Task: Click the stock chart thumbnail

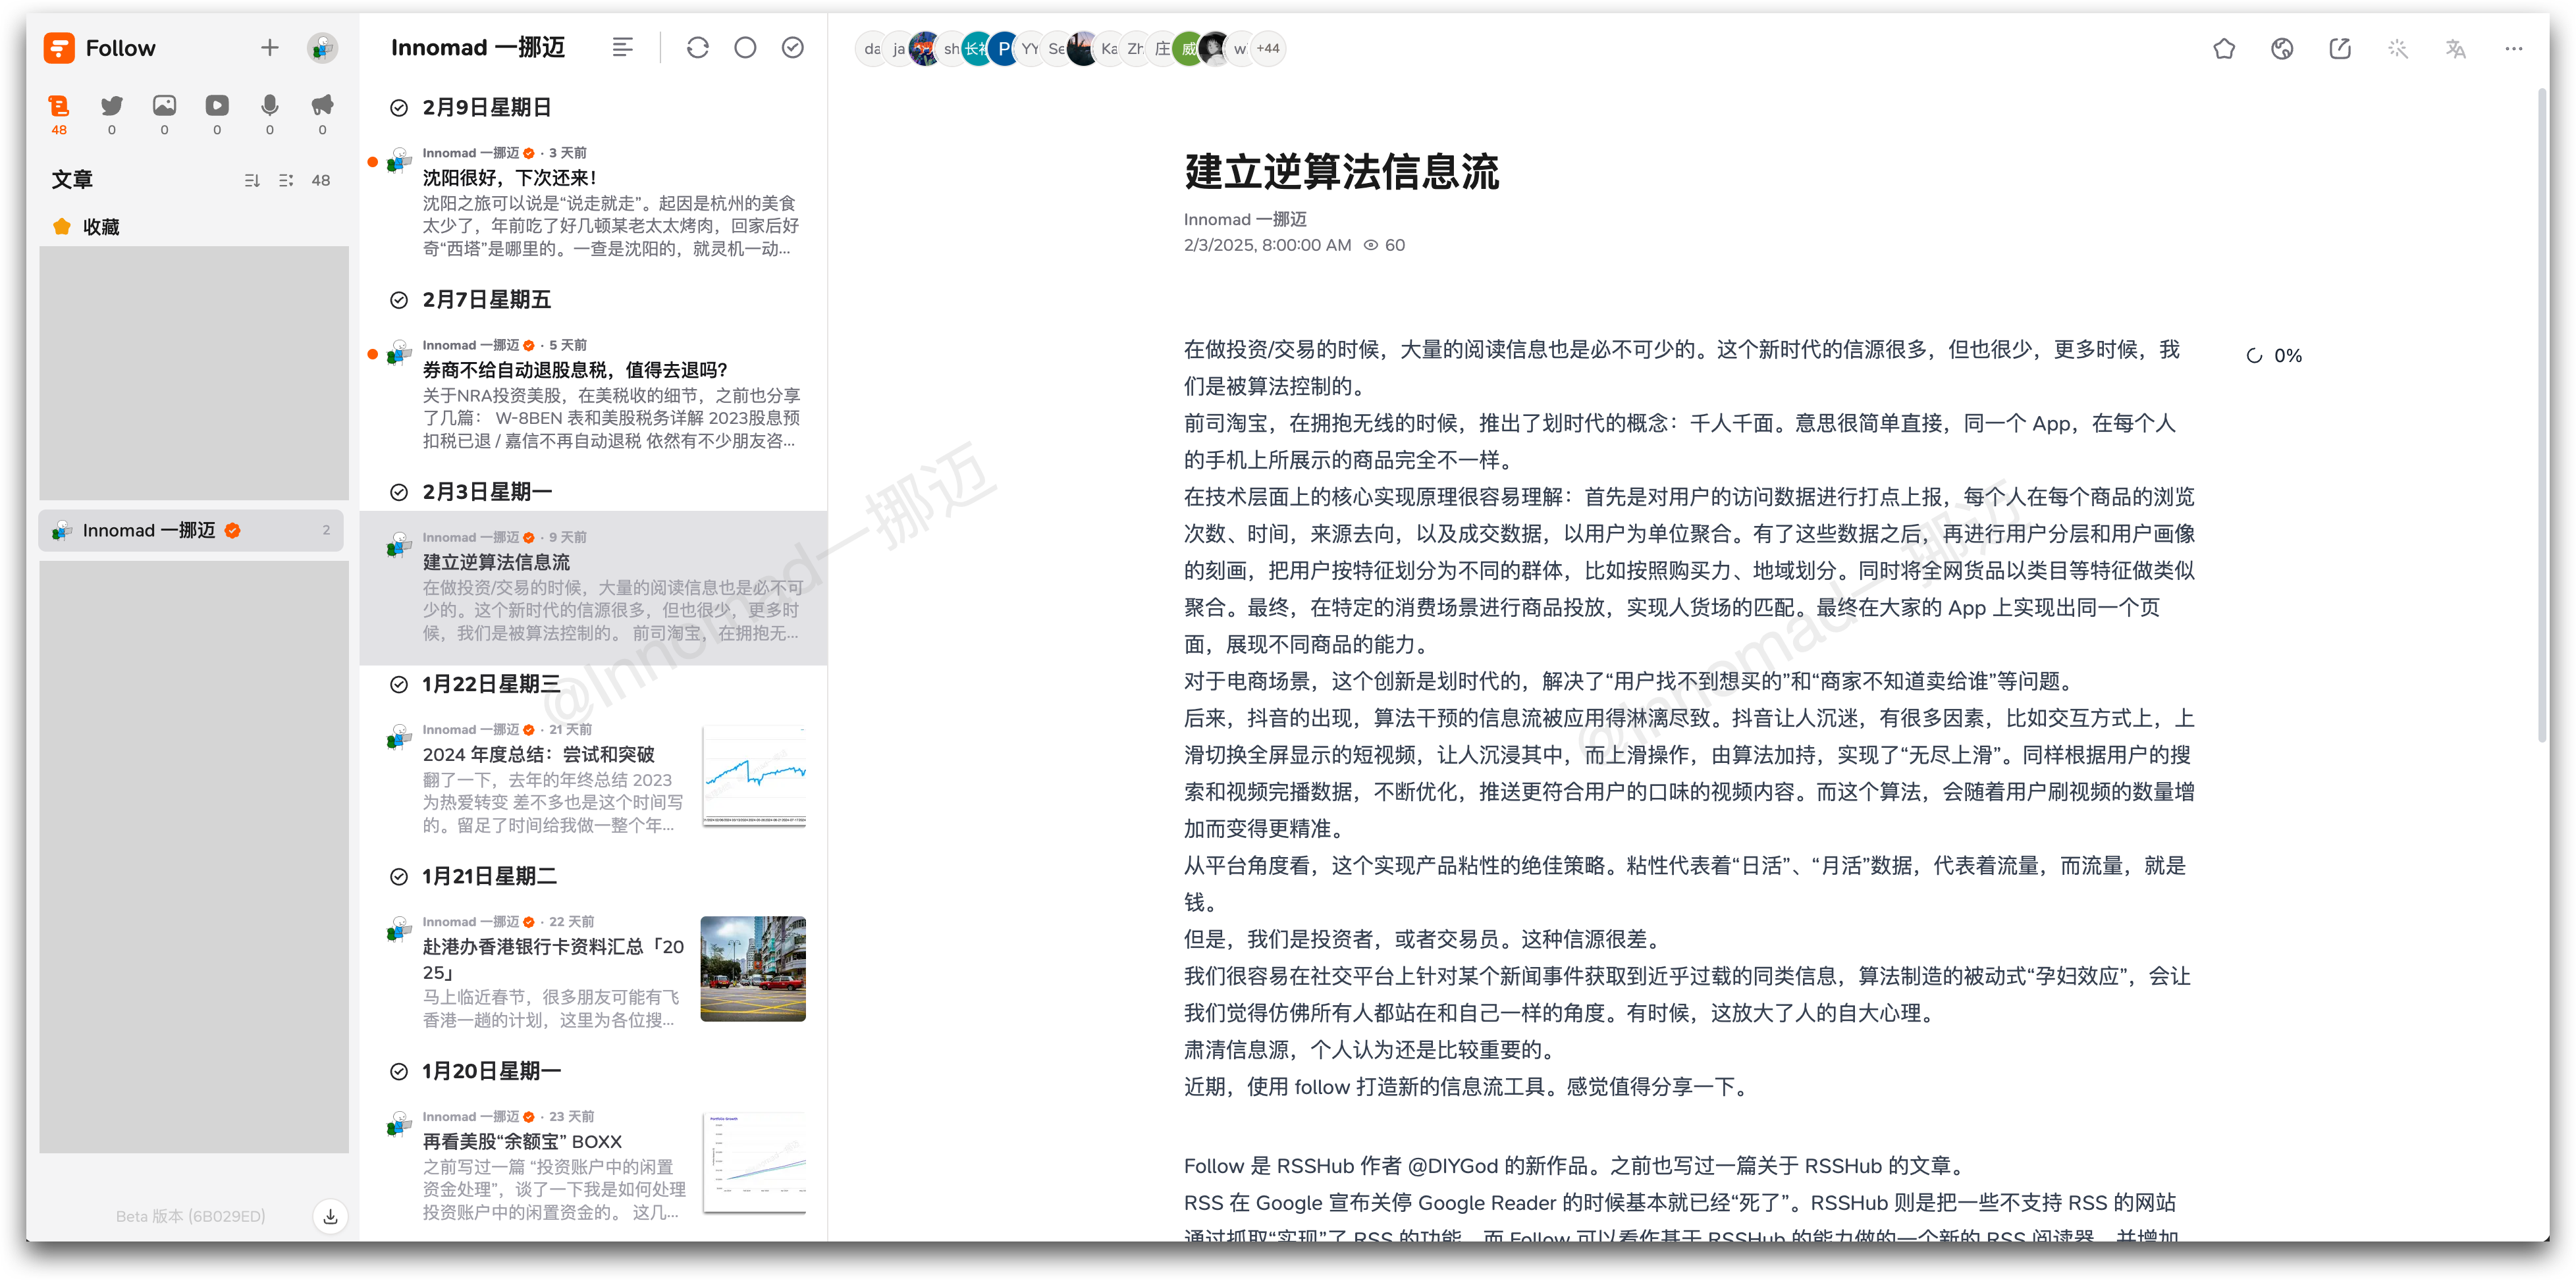Action: (754, 776)
